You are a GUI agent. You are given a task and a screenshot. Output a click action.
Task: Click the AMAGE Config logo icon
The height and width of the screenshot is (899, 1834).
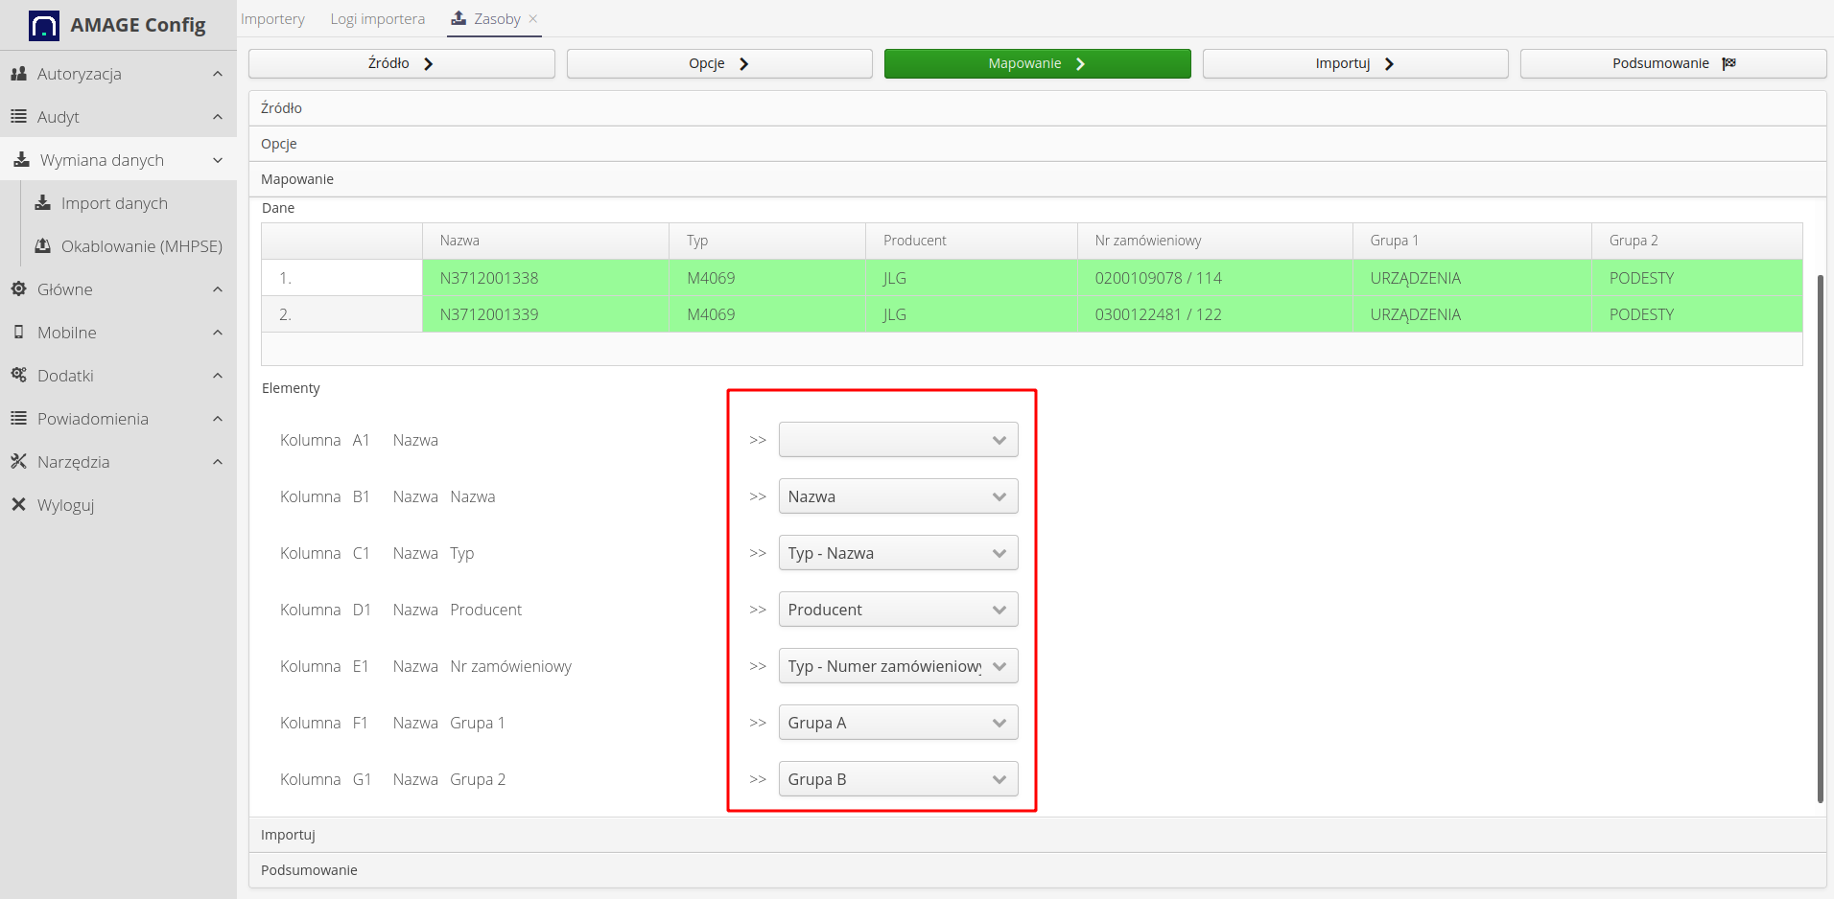click(x=44, y=26)
